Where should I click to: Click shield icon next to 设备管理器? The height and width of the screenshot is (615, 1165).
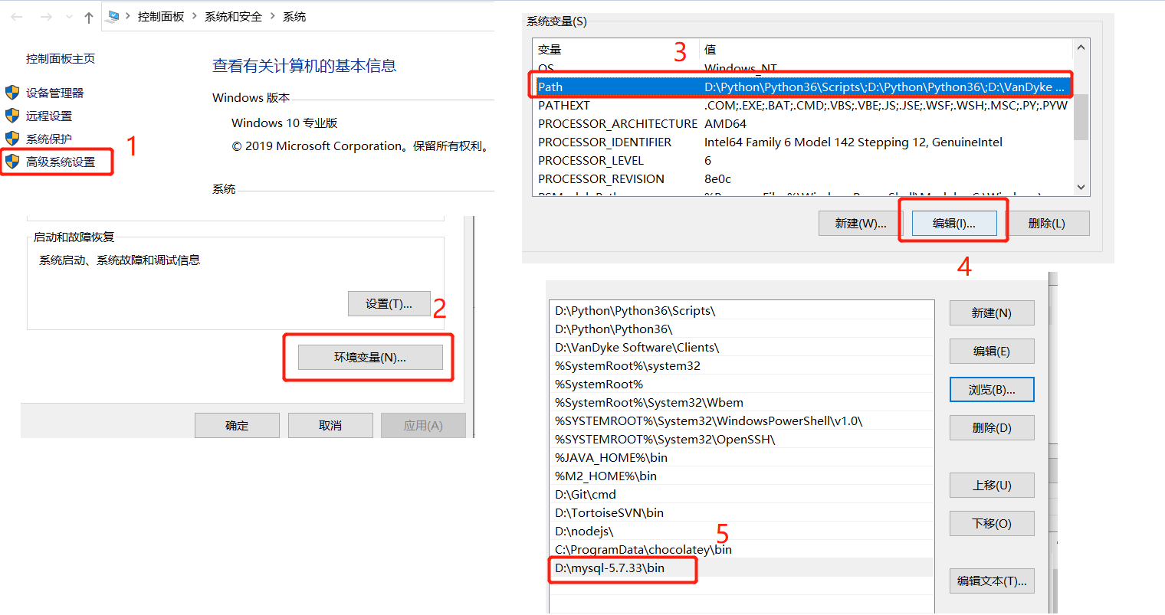(x=12, y=93)
